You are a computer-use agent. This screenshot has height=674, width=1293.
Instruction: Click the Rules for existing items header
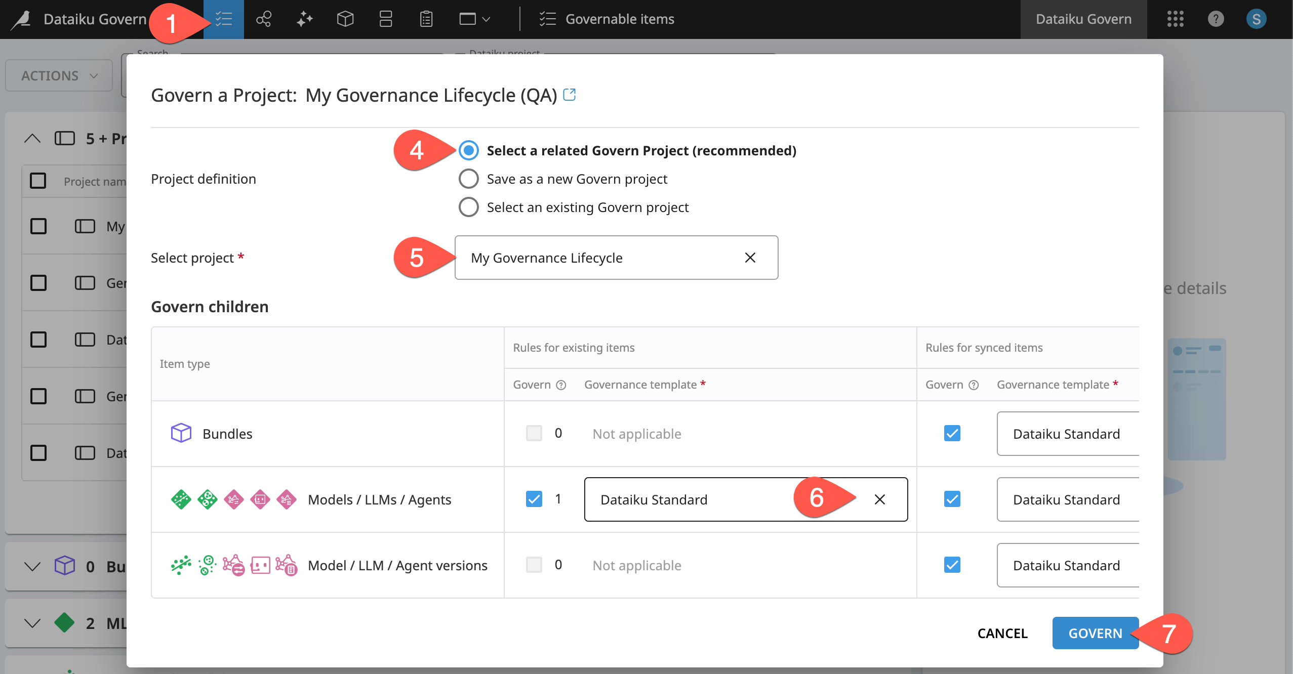point(574,348)
